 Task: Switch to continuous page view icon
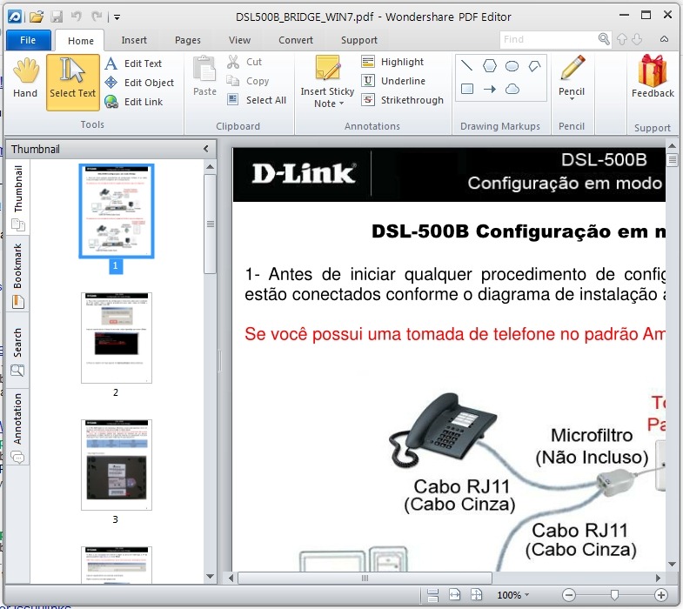coord(433,595)
